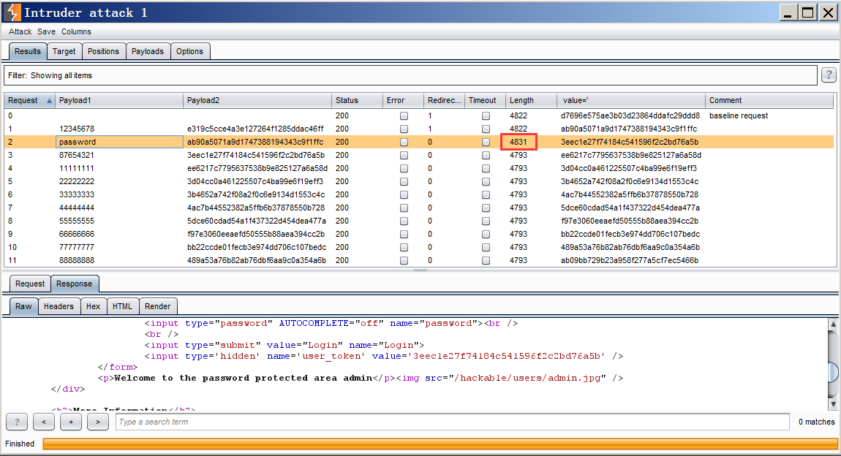The image size is (841, 456).
Task: Select the row with payload 44444444
Action: pos(420,208)
